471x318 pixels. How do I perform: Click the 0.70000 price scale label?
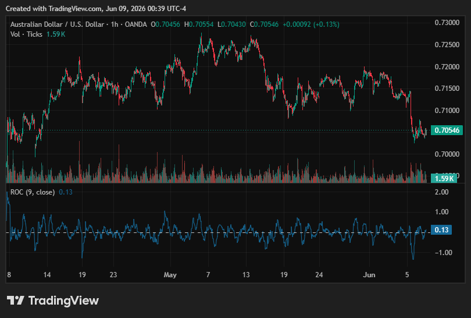[x=447, y=154]
